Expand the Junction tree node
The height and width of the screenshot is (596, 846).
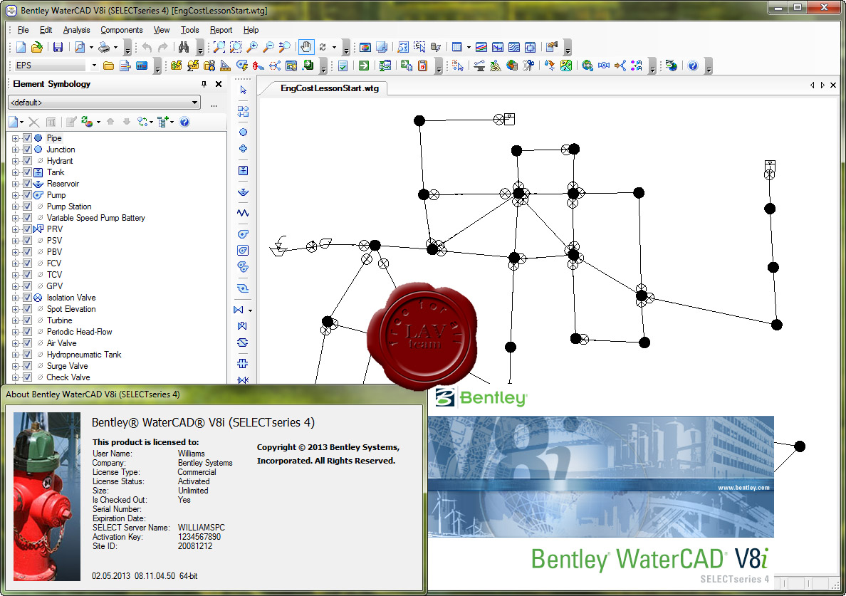tap(16, 150)
